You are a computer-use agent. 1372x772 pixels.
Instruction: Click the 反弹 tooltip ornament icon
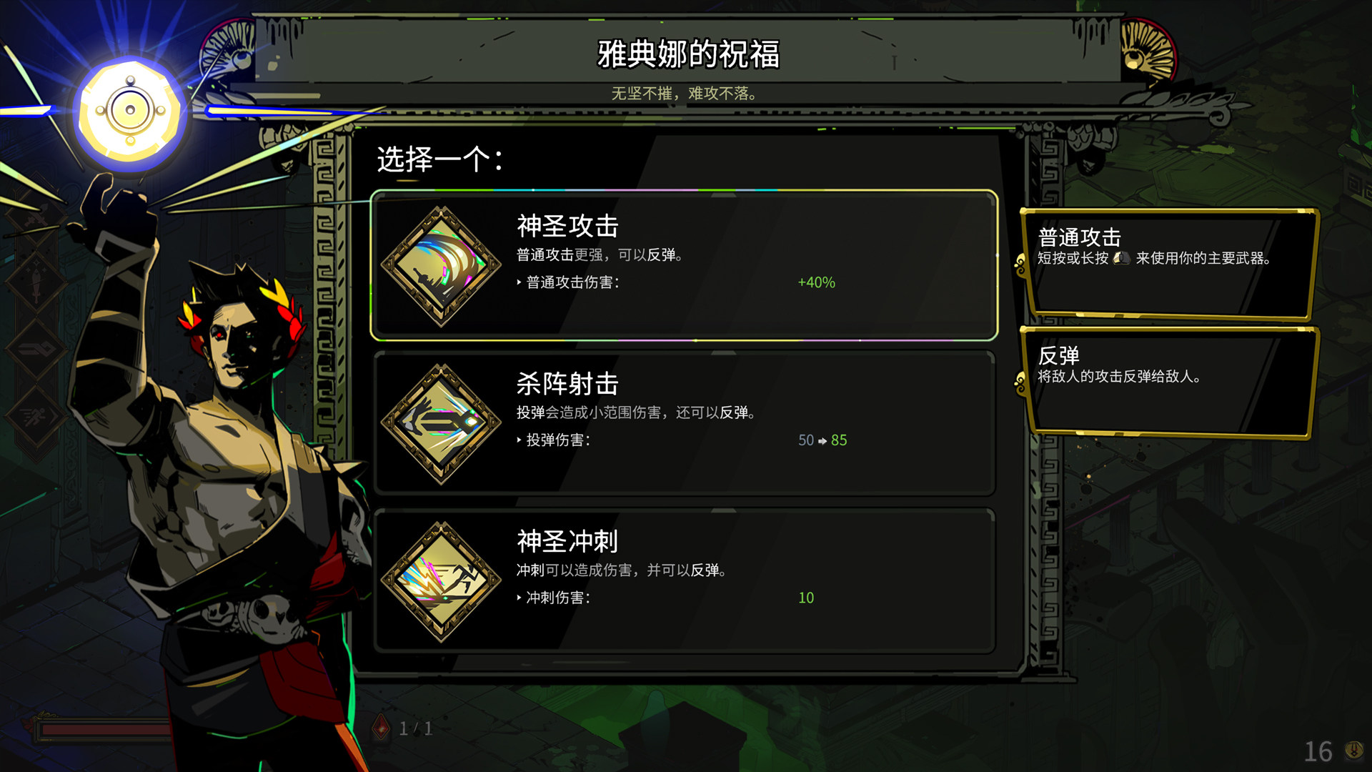tap(1020, 382)
